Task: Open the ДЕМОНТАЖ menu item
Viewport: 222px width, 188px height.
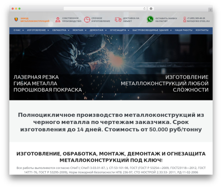Action: [96, 30]
